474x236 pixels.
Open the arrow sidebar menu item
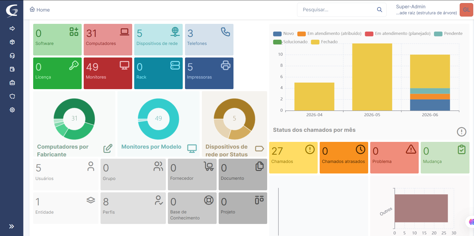[12, 28]
